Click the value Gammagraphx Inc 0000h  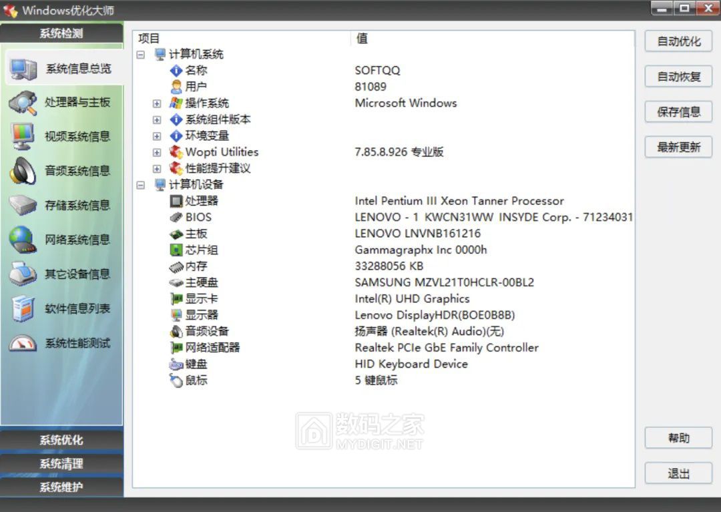click(421, 250)
